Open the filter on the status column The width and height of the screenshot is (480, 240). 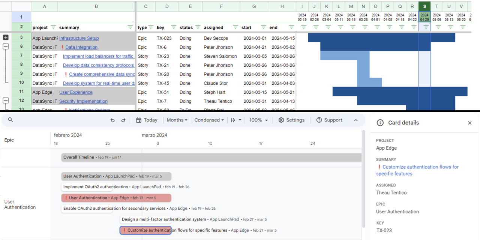[198, 27]
